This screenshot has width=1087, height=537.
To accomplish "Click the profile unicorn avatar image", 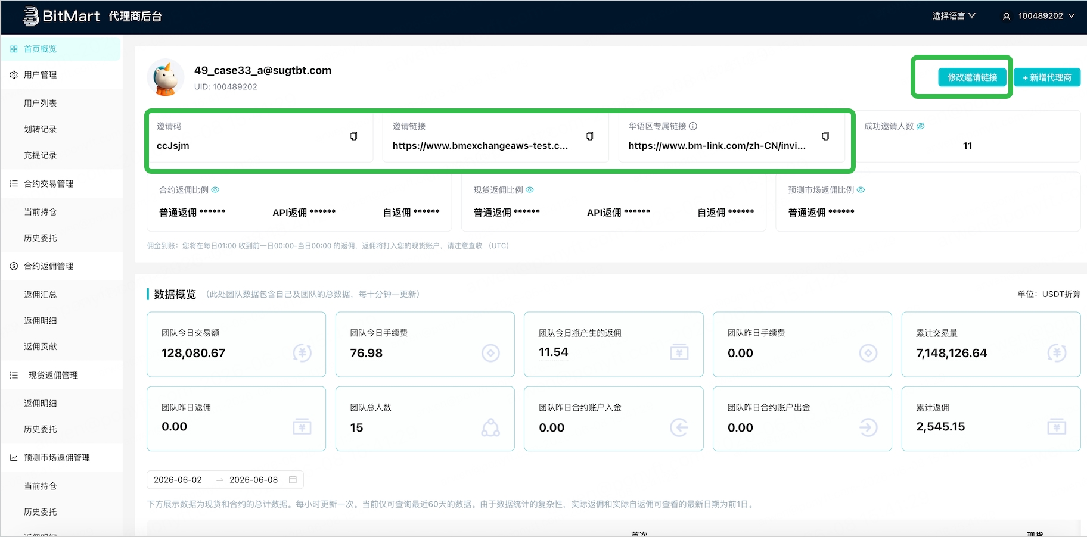I will (x=166, y=77).
